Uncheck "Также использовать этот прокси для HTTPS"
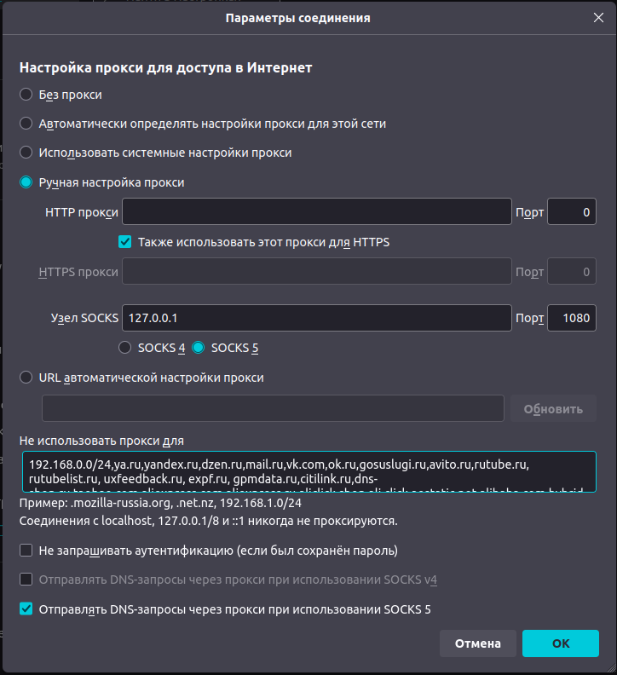 tap(125, 242)
